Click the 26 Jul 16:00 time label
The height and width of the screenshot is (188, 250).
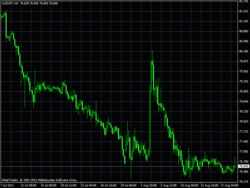[108, 186]
